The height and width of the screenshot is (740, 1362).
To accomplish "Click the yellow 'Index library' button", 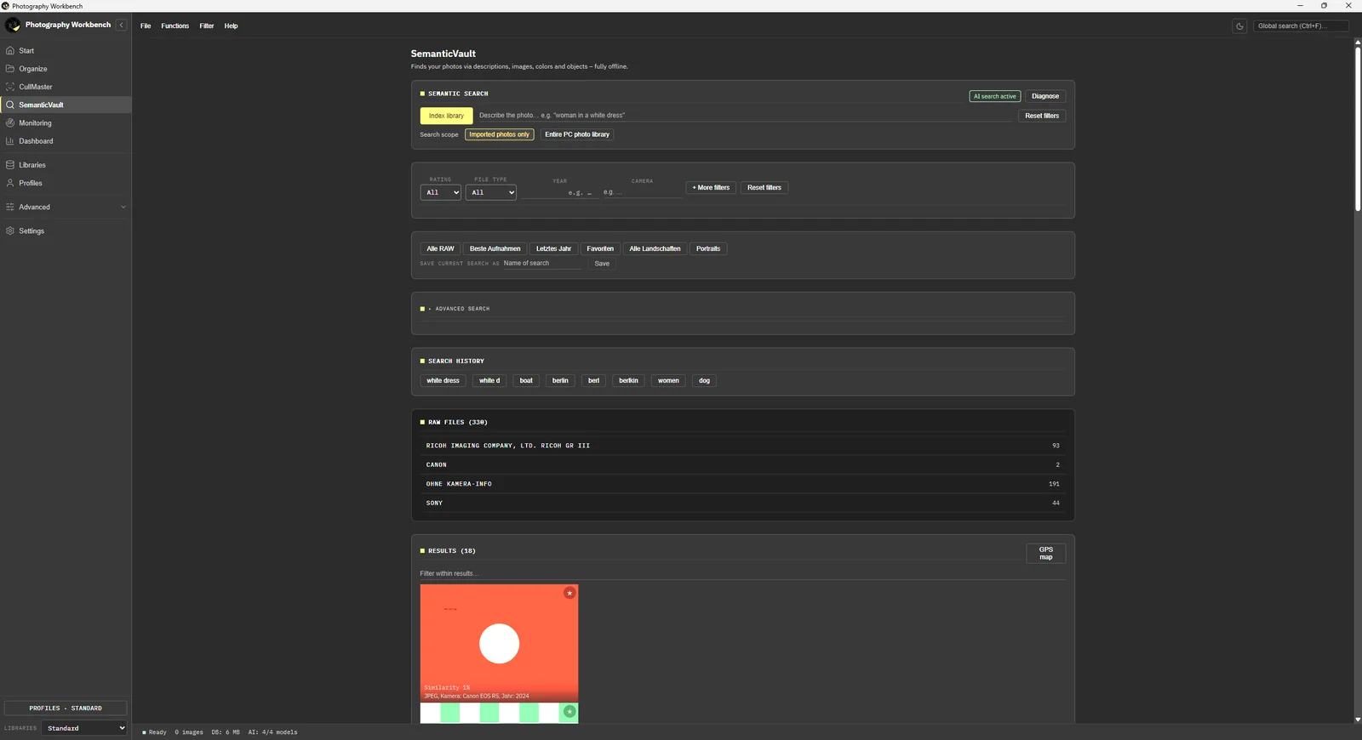I will 446,116.
